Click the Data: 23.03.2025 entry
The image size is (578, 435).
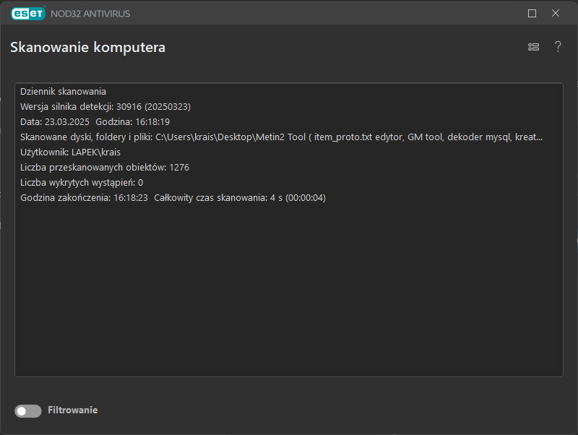[55, 122]
